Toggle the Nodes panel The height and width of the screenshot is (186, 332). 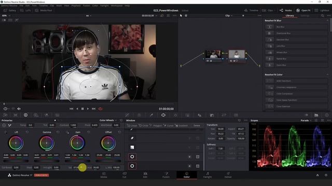click(x=286, y=10)
